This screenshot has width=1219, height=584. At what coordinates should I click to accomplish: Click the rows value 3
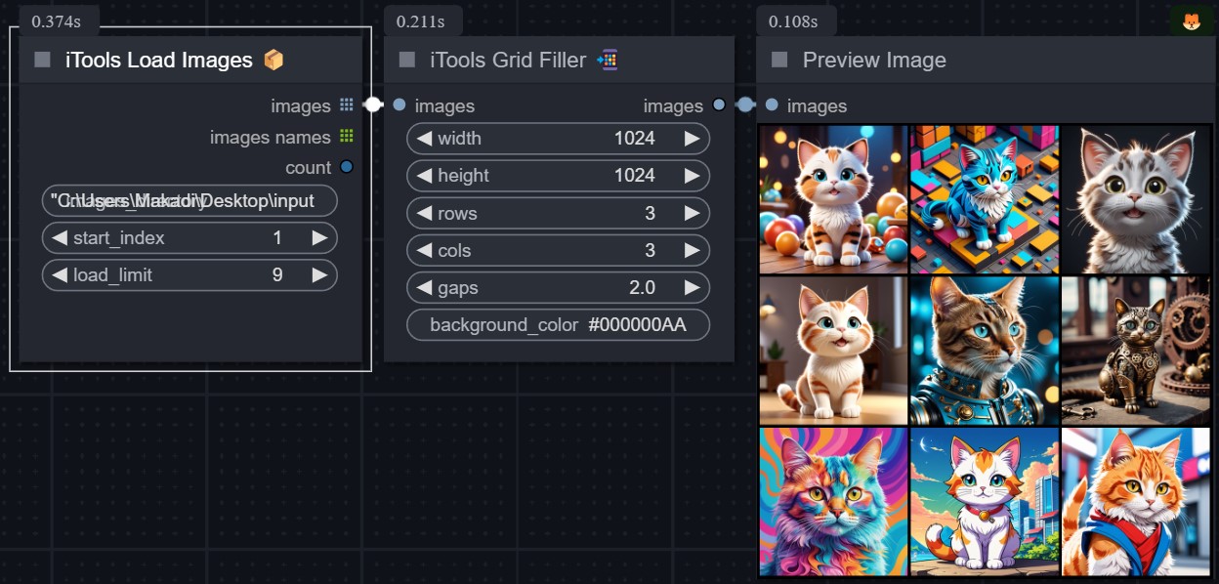(650, 213)
